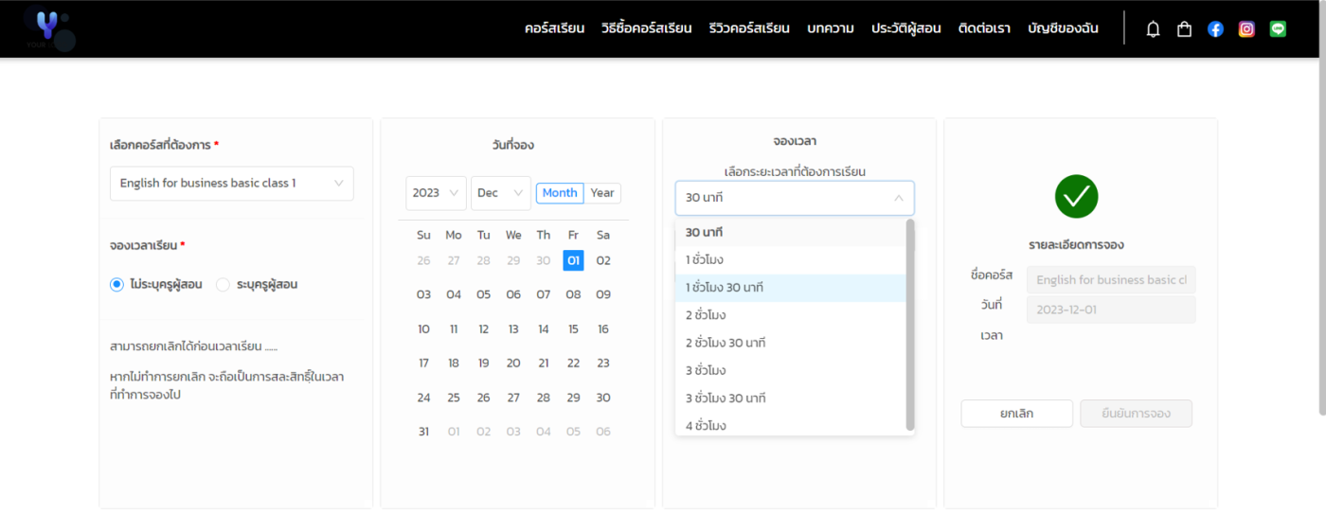Click the notification bell icon
This screenshot has height=514, width=1326.
pyautogui.click(x=1153, y=29)
